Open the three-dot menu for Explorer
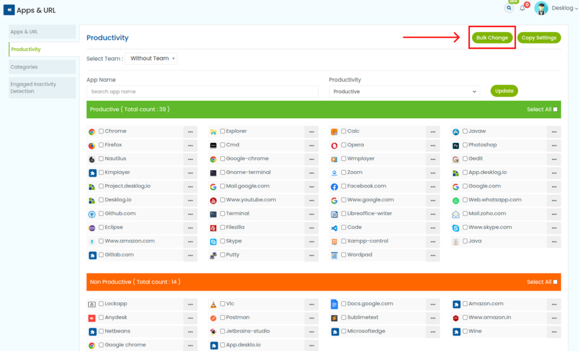The height and width of the screenshot is (351, 579). (x=311, y=132)
